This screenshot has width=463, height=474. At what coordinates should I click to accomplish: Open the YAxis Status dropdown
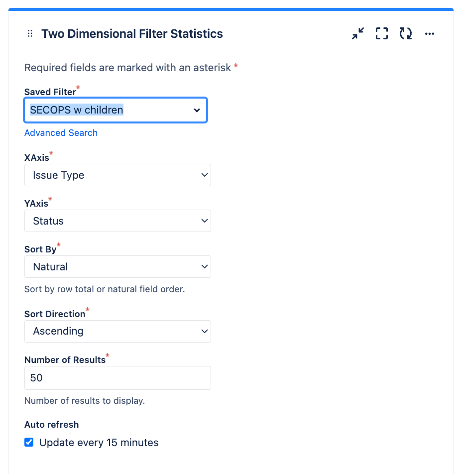click(117, 221)
